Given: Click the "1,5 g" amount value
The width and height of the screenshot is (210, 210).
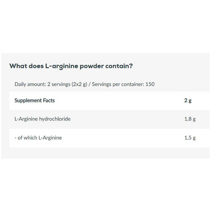Looking at the screenshot, I should point(190,138).
